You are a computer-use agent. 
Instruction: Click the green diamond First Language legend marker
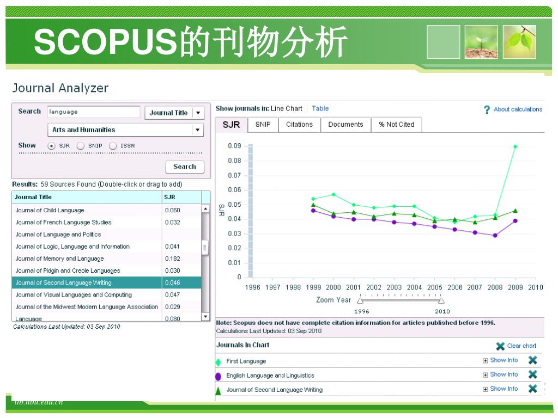(218, 362)
